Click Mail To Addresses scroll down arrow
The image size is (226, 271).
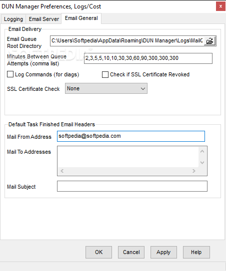pyautogui.click(x=202, y=163)
